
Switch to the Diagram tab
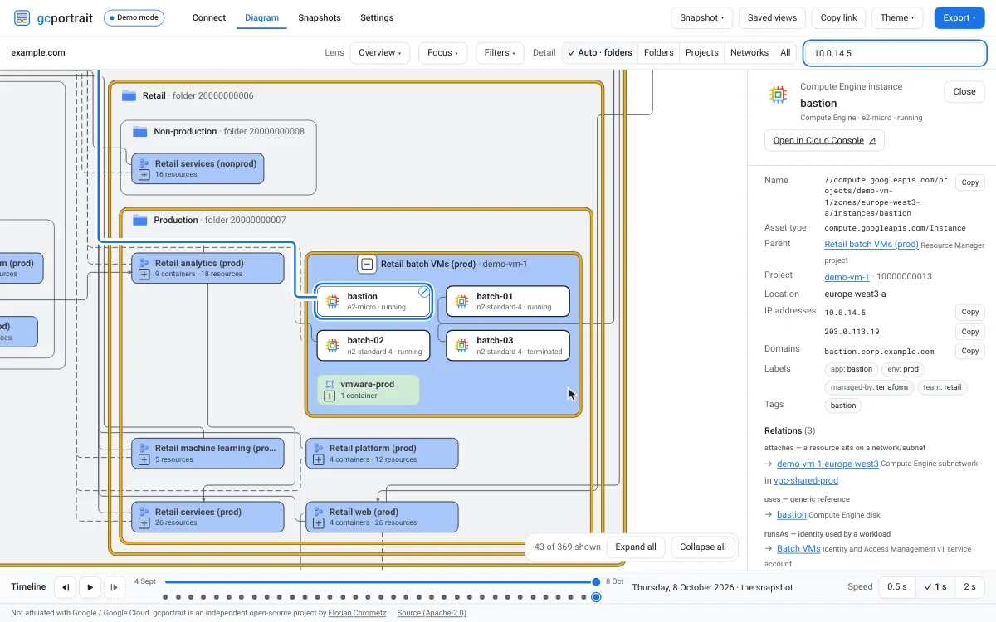261,18
